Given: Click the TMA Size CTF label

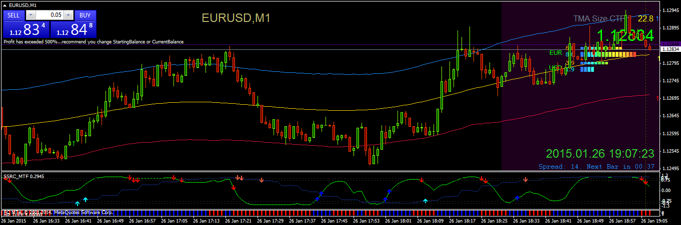Looking at the screenshot, I should [599, 18].
